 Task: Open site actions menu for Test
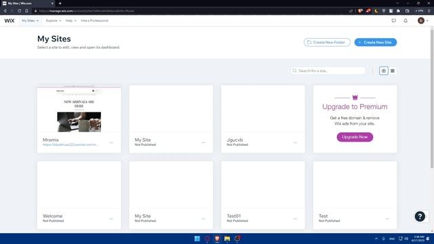387,219
